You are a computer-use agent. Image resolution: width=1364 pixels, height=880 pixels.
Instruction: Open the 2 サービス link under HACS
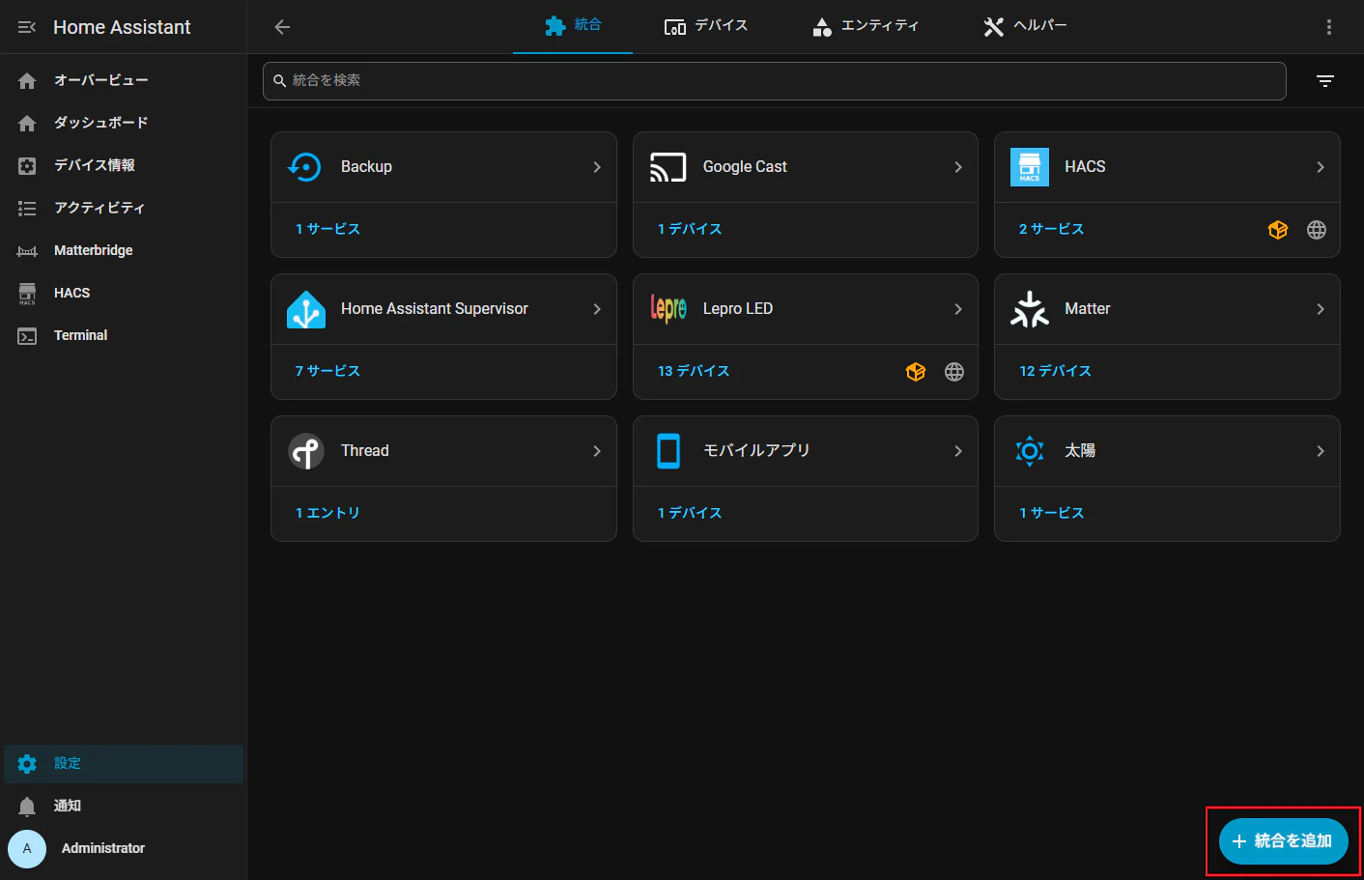1051,230
